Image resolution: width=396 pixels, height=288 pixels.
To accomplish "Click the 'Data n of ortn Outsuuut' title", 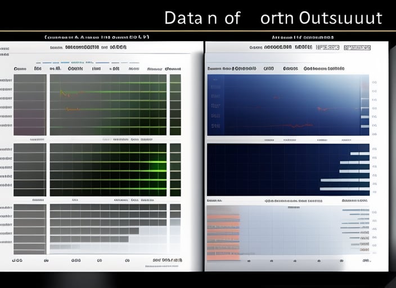I will [273, 18].
